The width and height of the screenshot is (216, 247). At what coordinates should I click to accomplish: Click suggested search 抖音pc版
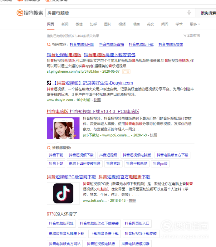point(160,164)
